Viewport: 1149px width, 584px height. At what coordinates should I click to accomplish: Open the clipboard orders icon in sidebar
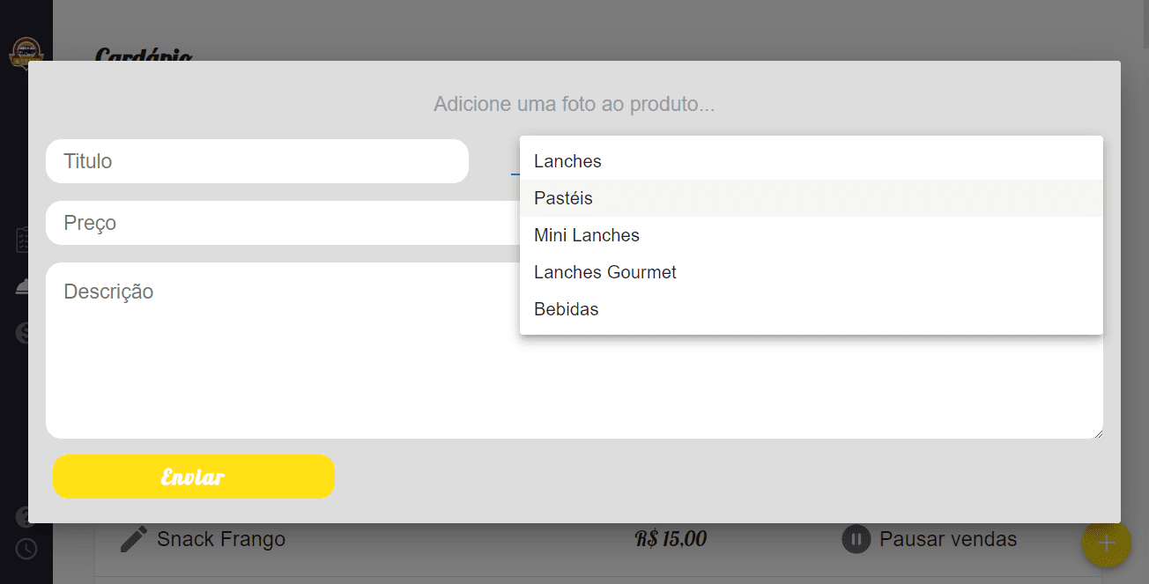25,240
